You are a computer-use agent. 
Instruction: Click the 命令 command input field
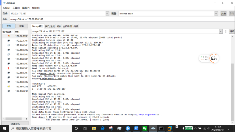tap(122, 19)
